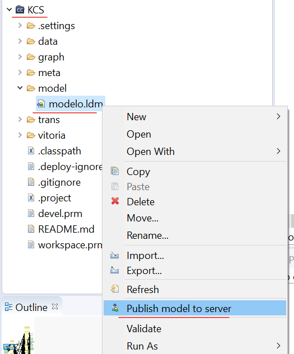Screen dimensions: 294x354
Task: Click the Publish model to server icon
Action: pyautogui.click(x=115, y=308)
